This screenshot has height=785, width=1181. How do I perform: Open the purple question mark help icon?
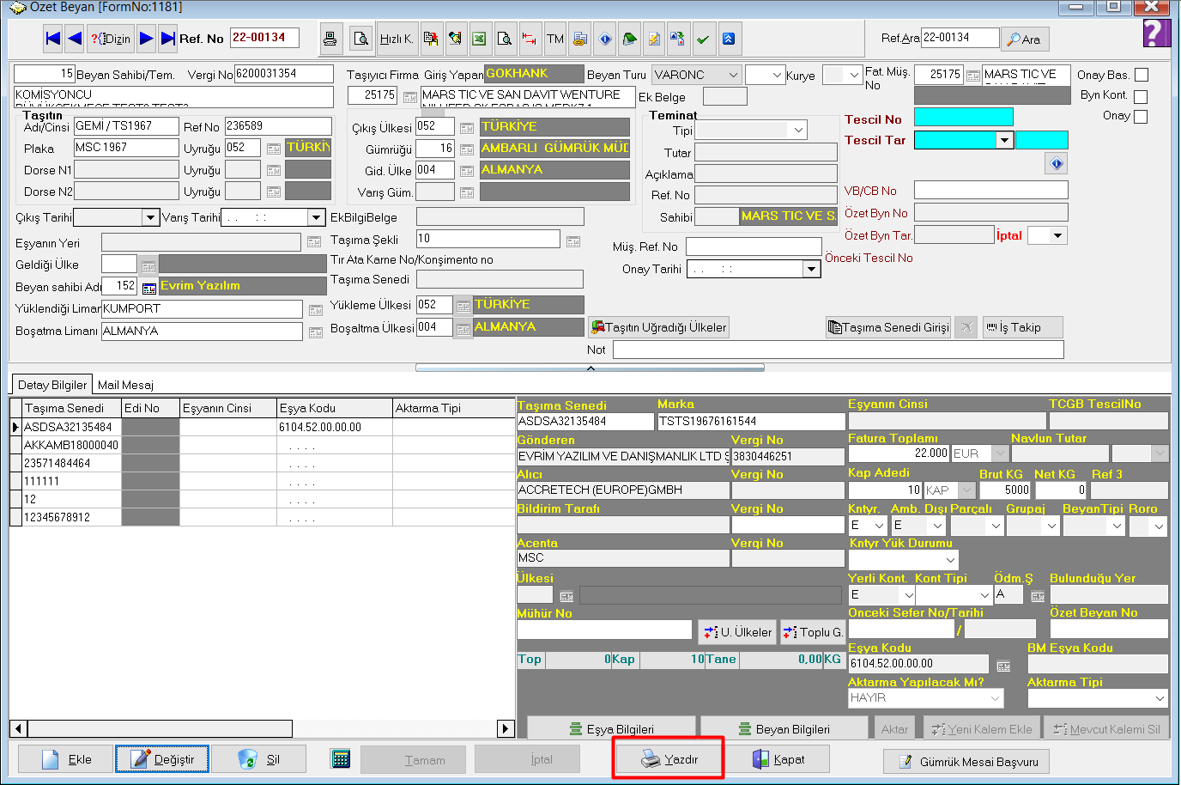pyautogui.click(x=1156, y=34)
